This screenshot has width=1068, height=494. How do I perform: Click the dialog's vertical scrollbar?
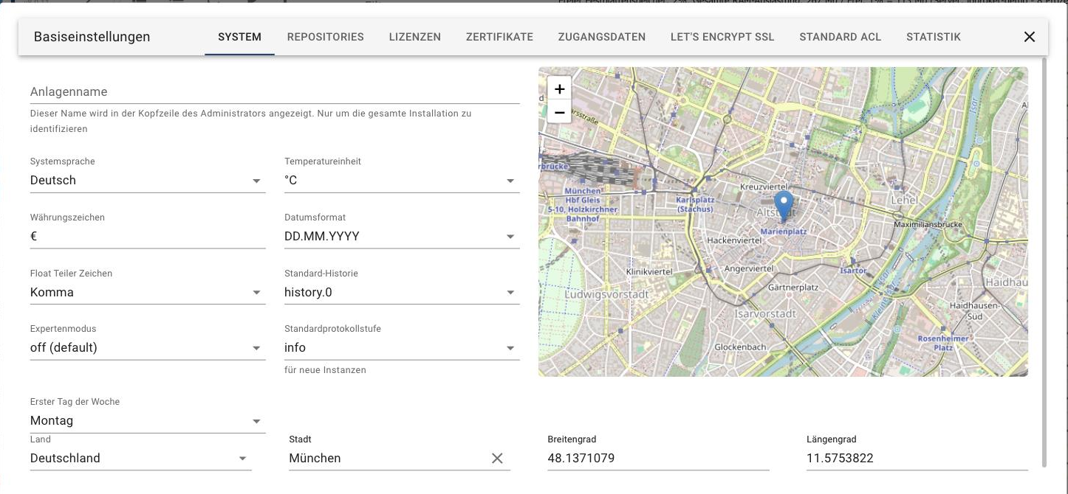[x=1044, y=262]
